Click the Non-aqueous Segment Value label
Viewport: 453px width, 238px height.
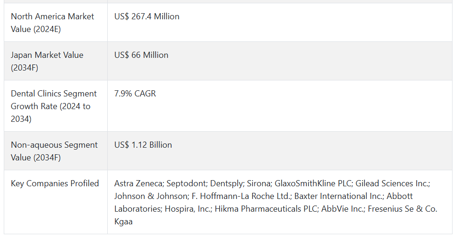click(x=54, y=151)
